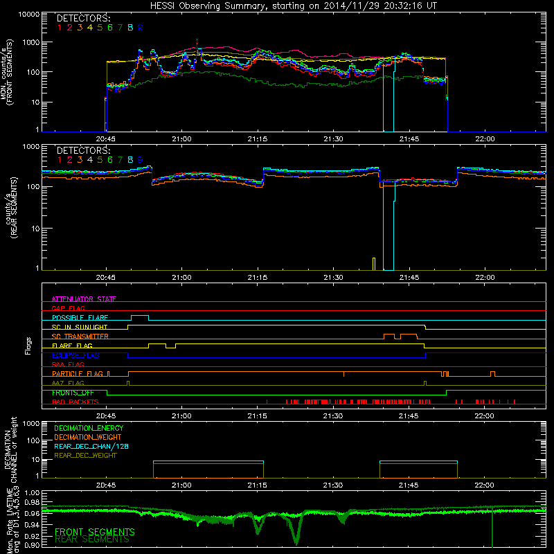Click the 0.90 tick on livetime axis
Image resolution: width=554 pixels, height=554 pixels.
tap(32, 545)
